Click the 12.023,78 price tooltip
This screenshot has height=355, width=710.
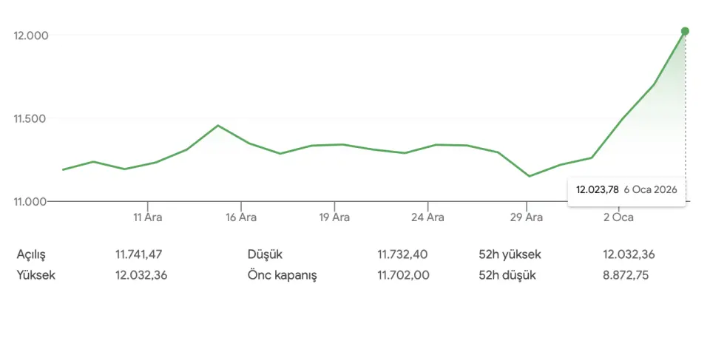pyautogui.click(x=626, y=190)
